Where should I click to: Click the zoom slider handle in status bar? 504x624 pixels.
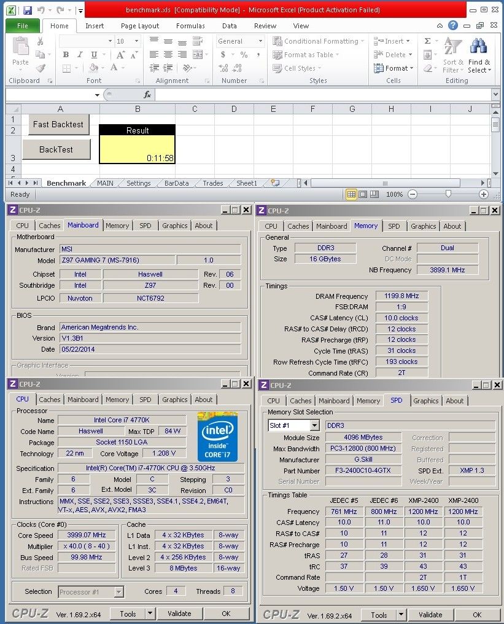coord(448,194)
